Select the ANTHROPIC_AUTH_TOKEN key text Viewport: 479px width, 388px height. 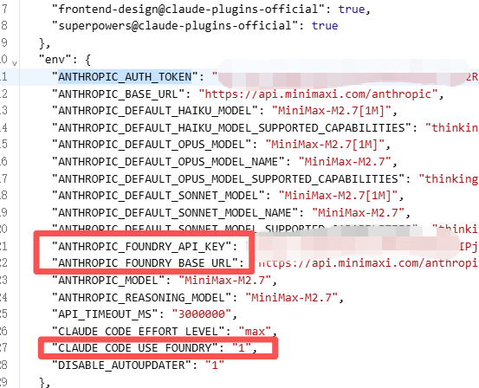(125, 76)
